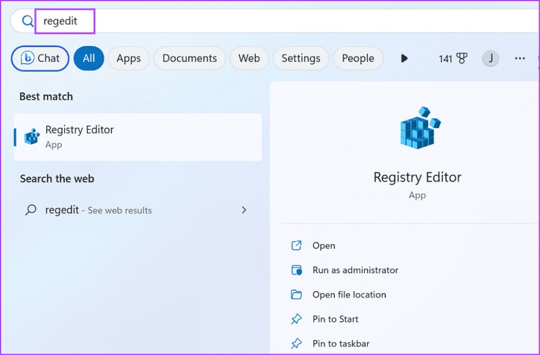Open the three-dot options menu

(x=520, y=58)
